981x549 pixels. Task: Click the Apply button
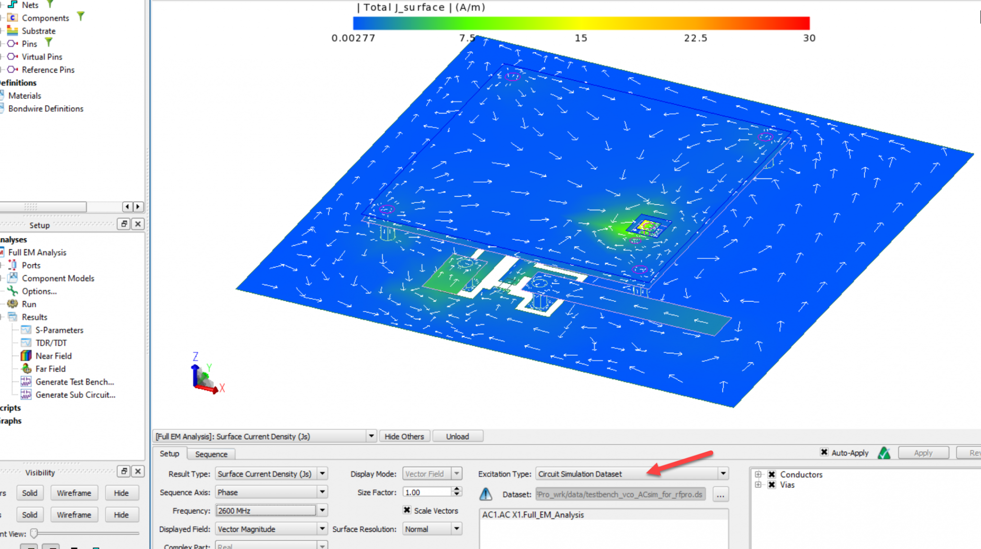point(923,452)
